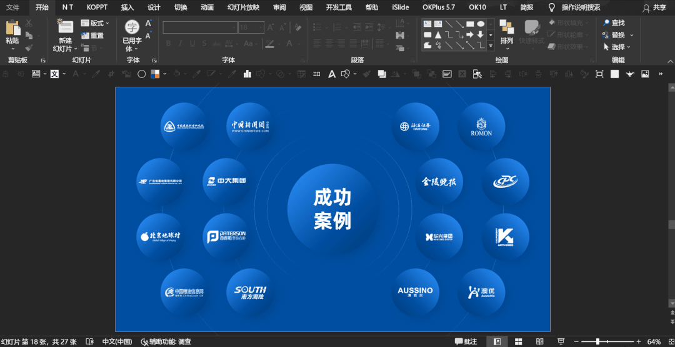Select the center 成功案例 circle on slide
The width and height of the screenshot is (675, 347).
(332, 208)
